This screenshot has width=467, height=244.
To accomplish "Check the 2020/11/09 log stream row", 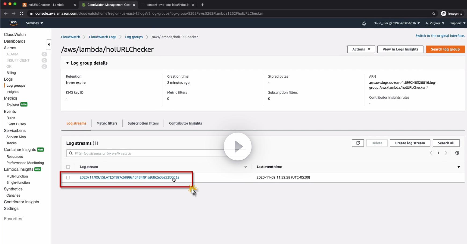I will click(x=68, y=178).
